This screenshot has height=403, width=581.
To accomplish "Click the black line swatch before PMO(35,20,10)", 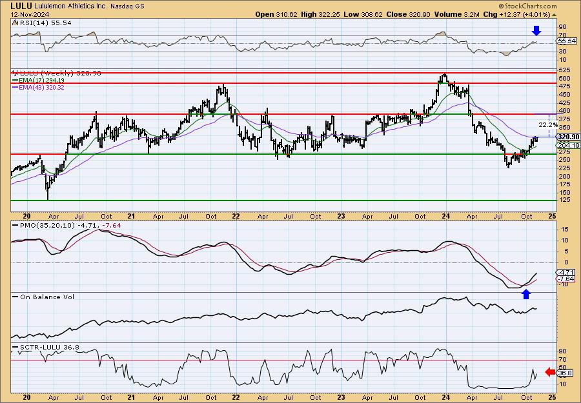I will pos(15,225).
